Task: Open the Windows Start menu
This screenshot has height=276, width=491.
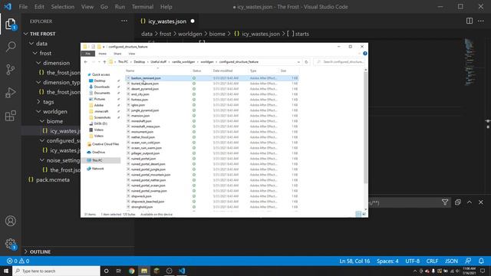Action: 6,271
